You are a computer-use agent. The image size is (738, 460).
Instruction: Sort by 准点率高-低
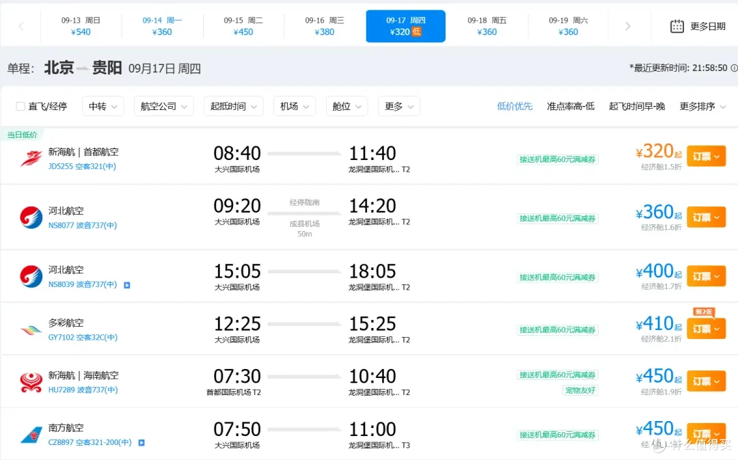point(571,107)
